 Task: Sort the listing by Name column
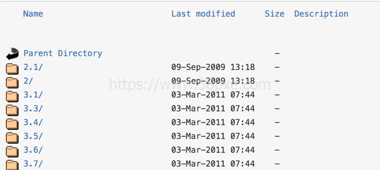(33, 14)
